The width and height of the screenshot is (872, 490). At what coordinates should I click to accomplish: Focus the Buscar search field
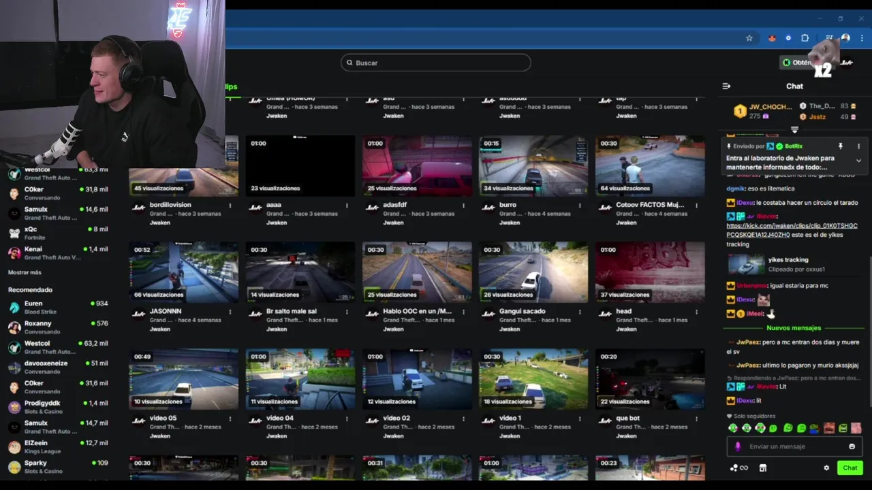coord(436,63)
